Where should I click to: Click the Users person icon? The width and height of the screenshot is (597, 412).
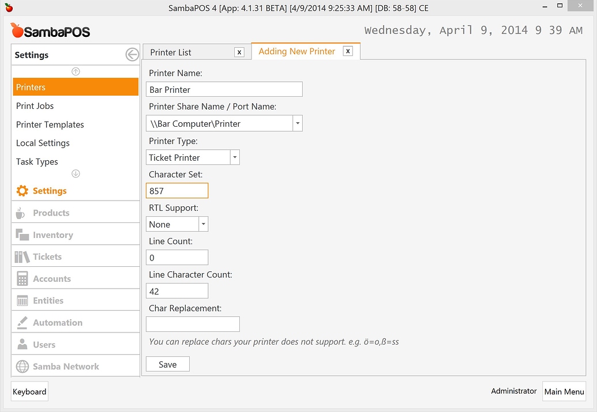point(22,345)
